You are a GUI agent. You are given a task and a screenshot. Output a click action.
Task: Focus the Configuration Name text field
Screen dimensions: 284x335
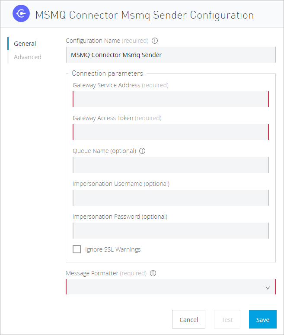coord(170,55)
